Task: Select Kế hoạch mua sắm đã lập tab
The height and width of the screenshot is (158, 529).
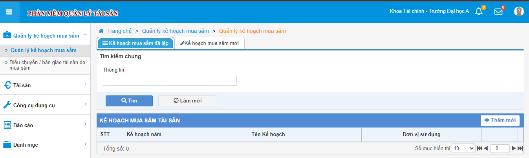Action: pos(135,43)
